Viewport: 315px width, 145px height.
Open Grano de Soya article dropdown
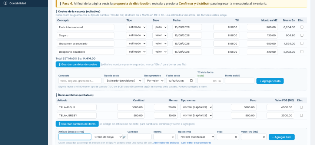point(107,137)
